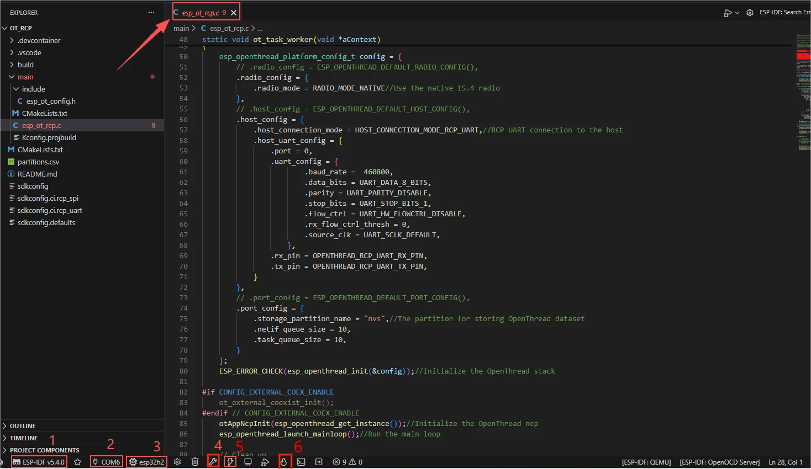
Task: Switch to the esp_ot_rcp.c editor tab
Action: click(x=201, y=13)
